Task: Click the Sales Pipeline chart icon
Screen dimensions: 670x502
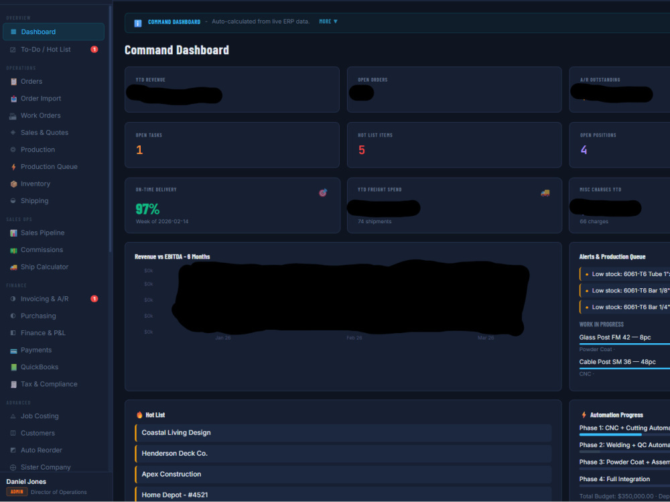Action: tap(13, 233)
